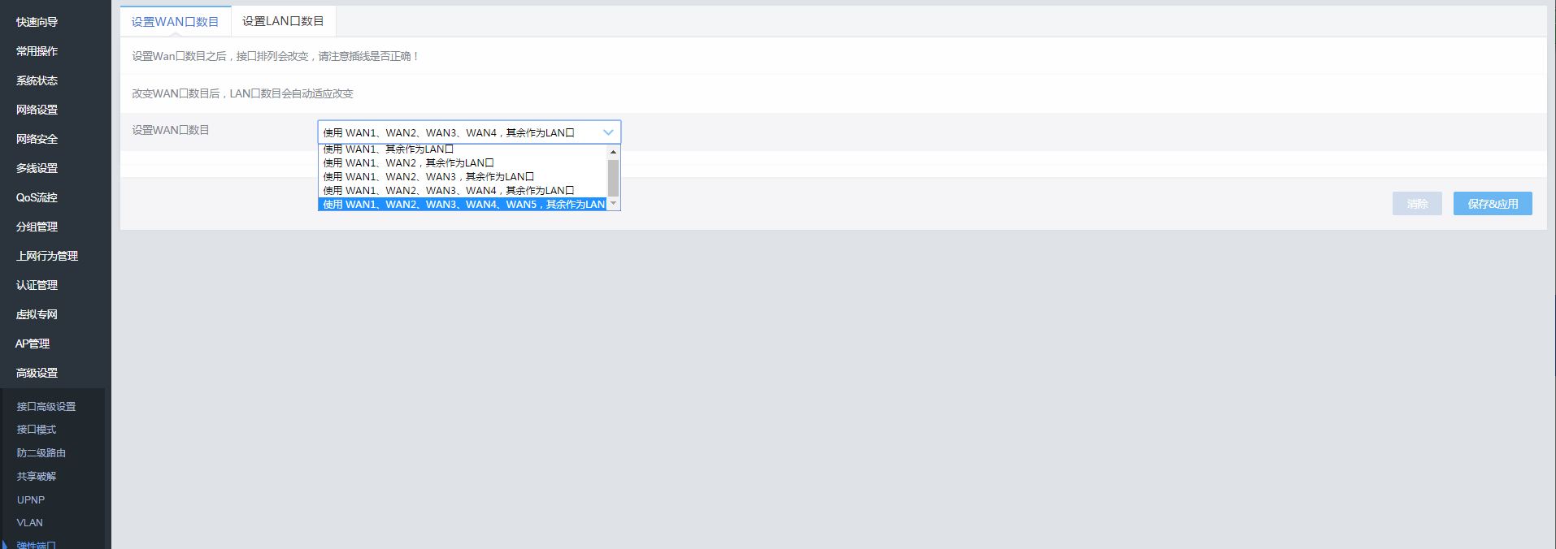1556x549 pixels.
Task: Open the 设置WAN口数目 tab
Action: coord(175,22)
